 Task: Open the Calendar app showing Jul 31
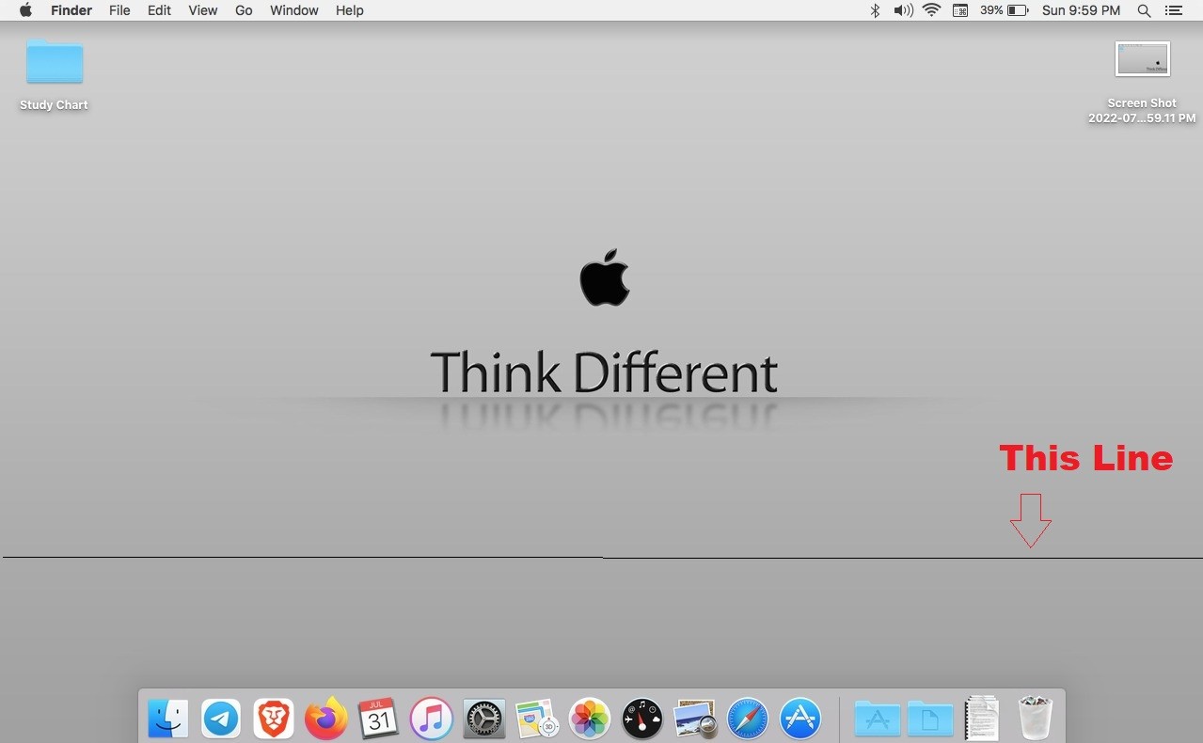coord(378,719)
